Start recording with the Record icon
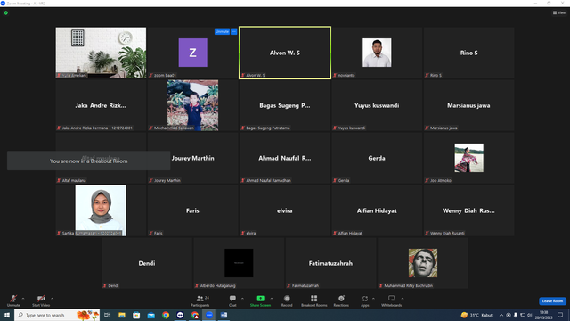The width and height of the screenshot is (570, 321). click(x=287, y=300)
